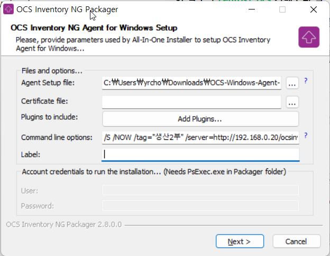Screen dimensions: 330x256
Task: Click the 'Account credentials to run the installation' group title
Action: coord(154,172)
